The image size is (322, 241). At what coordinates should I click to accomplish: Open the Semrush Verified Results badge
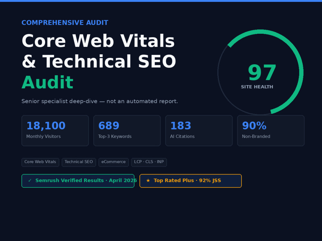(x=78, y=181)
